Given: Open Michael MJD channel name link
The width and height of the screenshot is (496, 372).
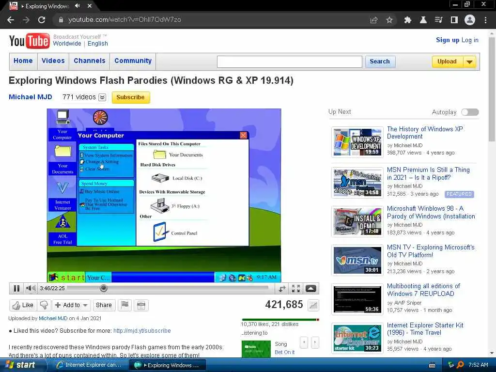Looking at the screenshot, I should pos(31,97).
